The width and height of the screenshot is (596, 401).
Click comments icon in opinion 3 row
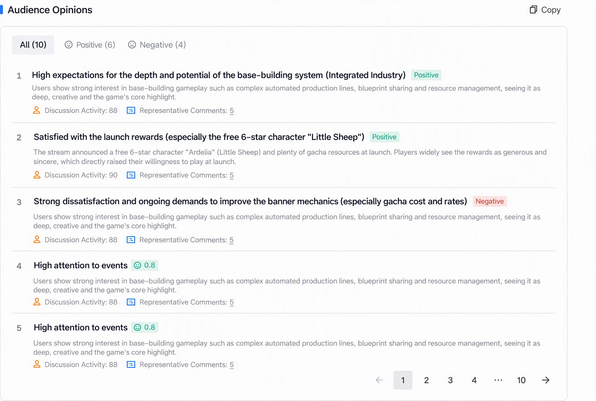click(x=131, y=240)
